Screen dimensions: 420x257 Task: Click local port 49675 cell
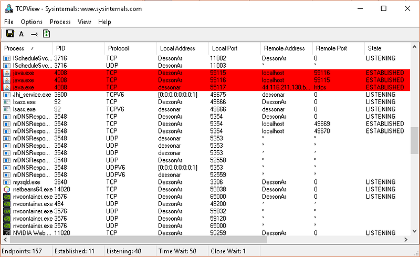click(x=218, y=95)
